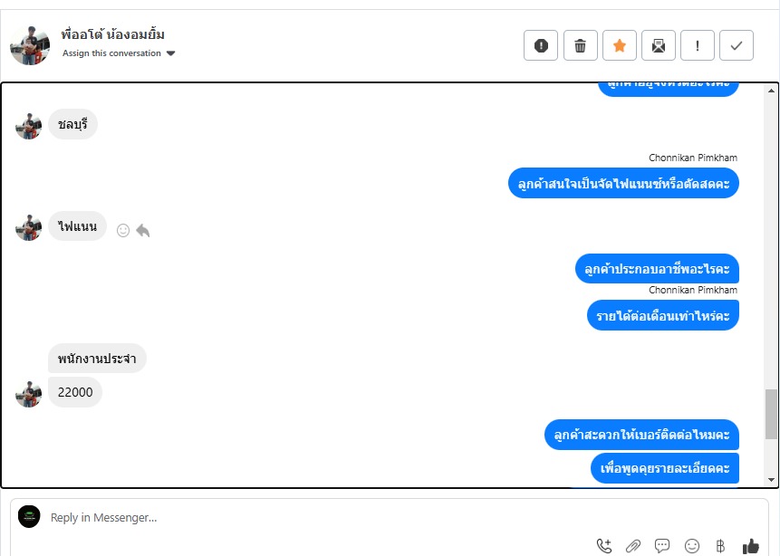
Task: Reply to the ไฟแนน message using arrow
Action: 143,230
